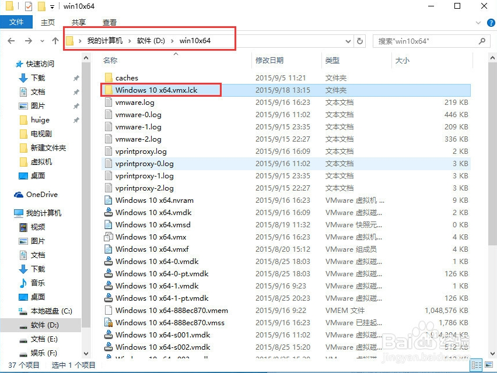
Task: Open OneDrive in the navigation pane
Action: tap(42, 195)
